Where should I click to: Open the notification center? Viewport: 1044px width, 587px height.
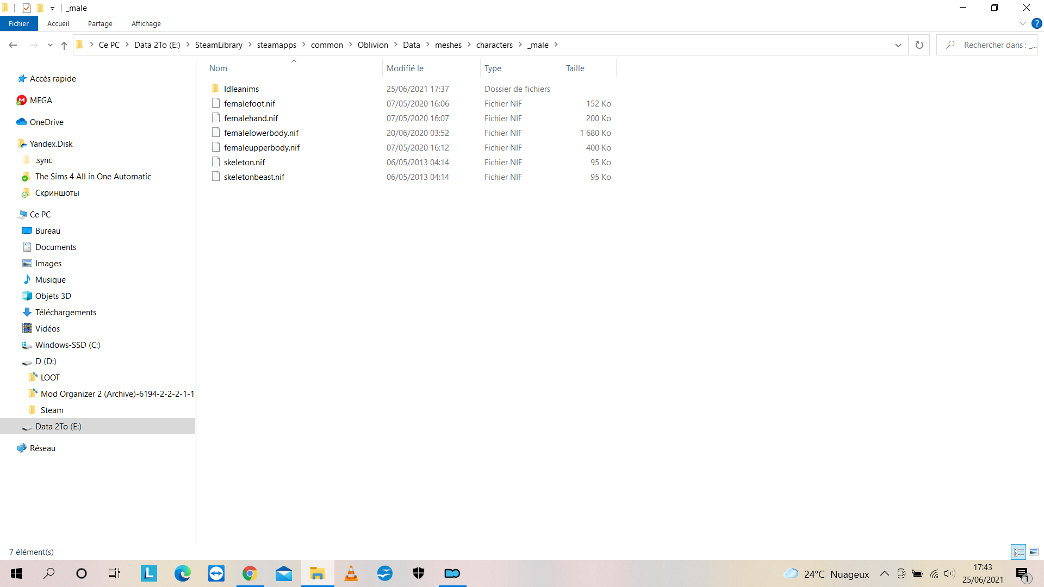point(1023,574)
